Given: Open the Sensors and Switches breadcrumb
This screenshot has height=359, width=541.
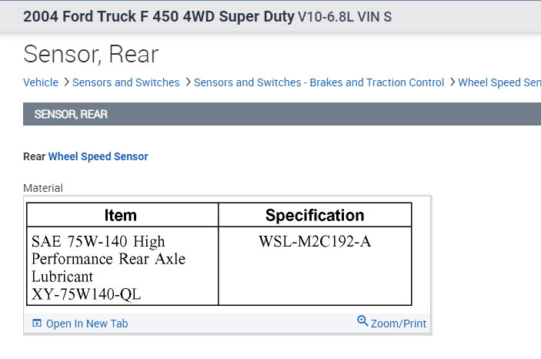Looking at the screenshot, I should 127,82.
